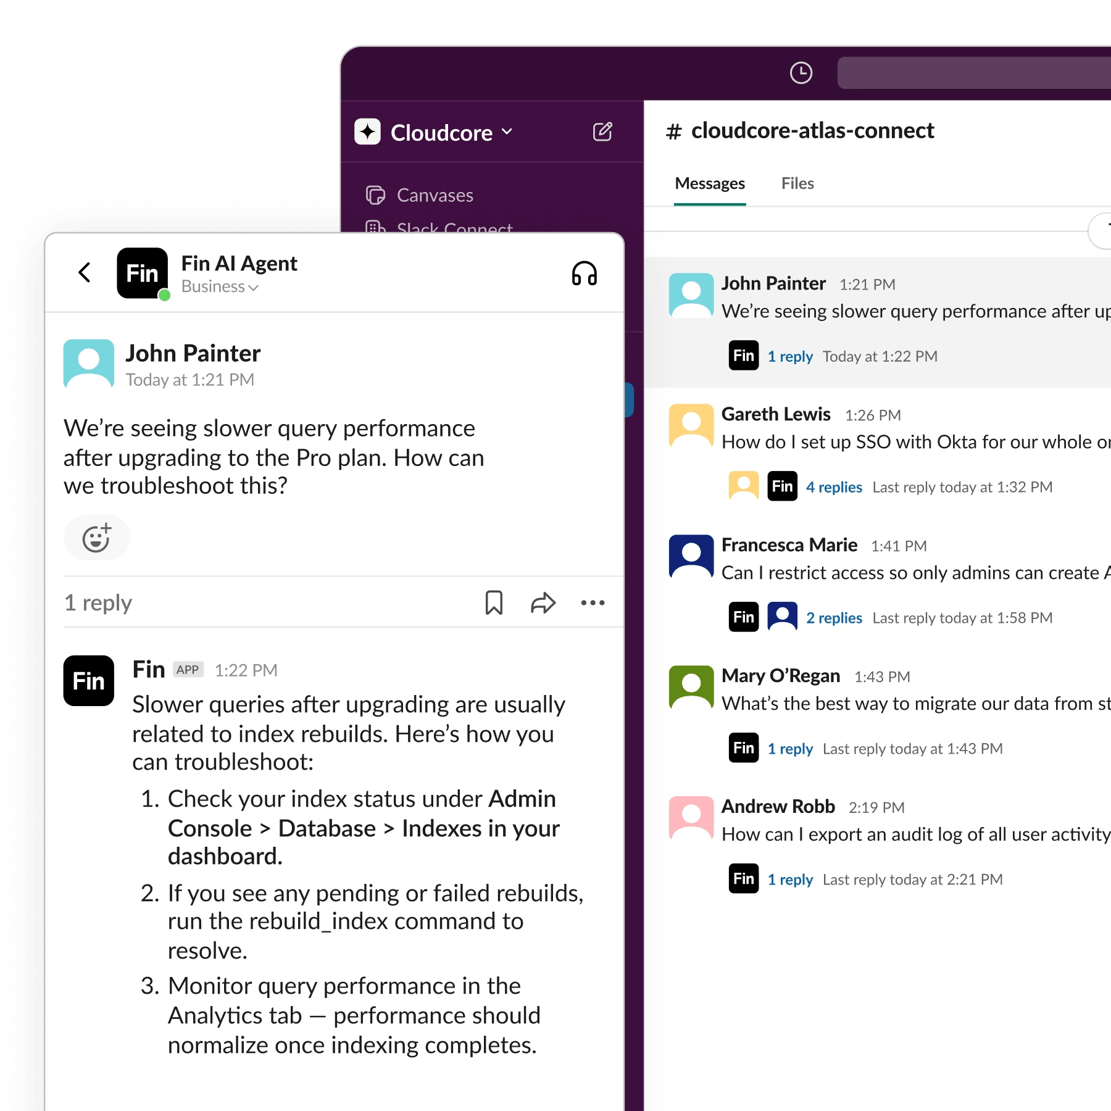1111x1111 pixels.
Task: Click Francesca Marie's name in the channel
Action: pos(789,545)
